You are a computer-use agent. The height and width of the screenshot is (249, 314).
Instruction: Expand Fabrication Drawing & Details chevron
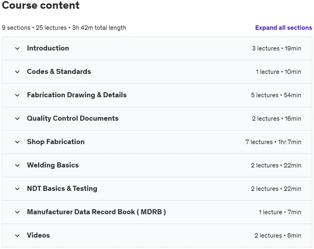coord(17,95)
